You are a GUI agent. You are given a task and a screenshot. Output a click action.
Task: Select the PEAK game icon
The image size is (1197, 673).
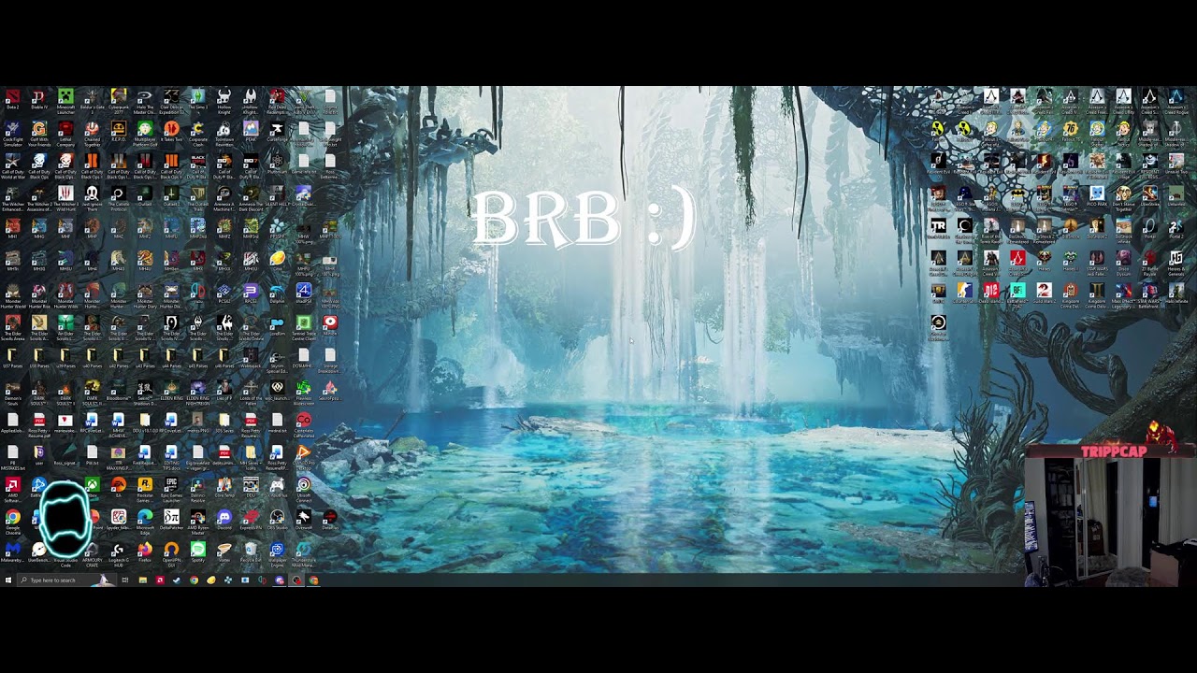pyautogui.click(x=251, y=133)
